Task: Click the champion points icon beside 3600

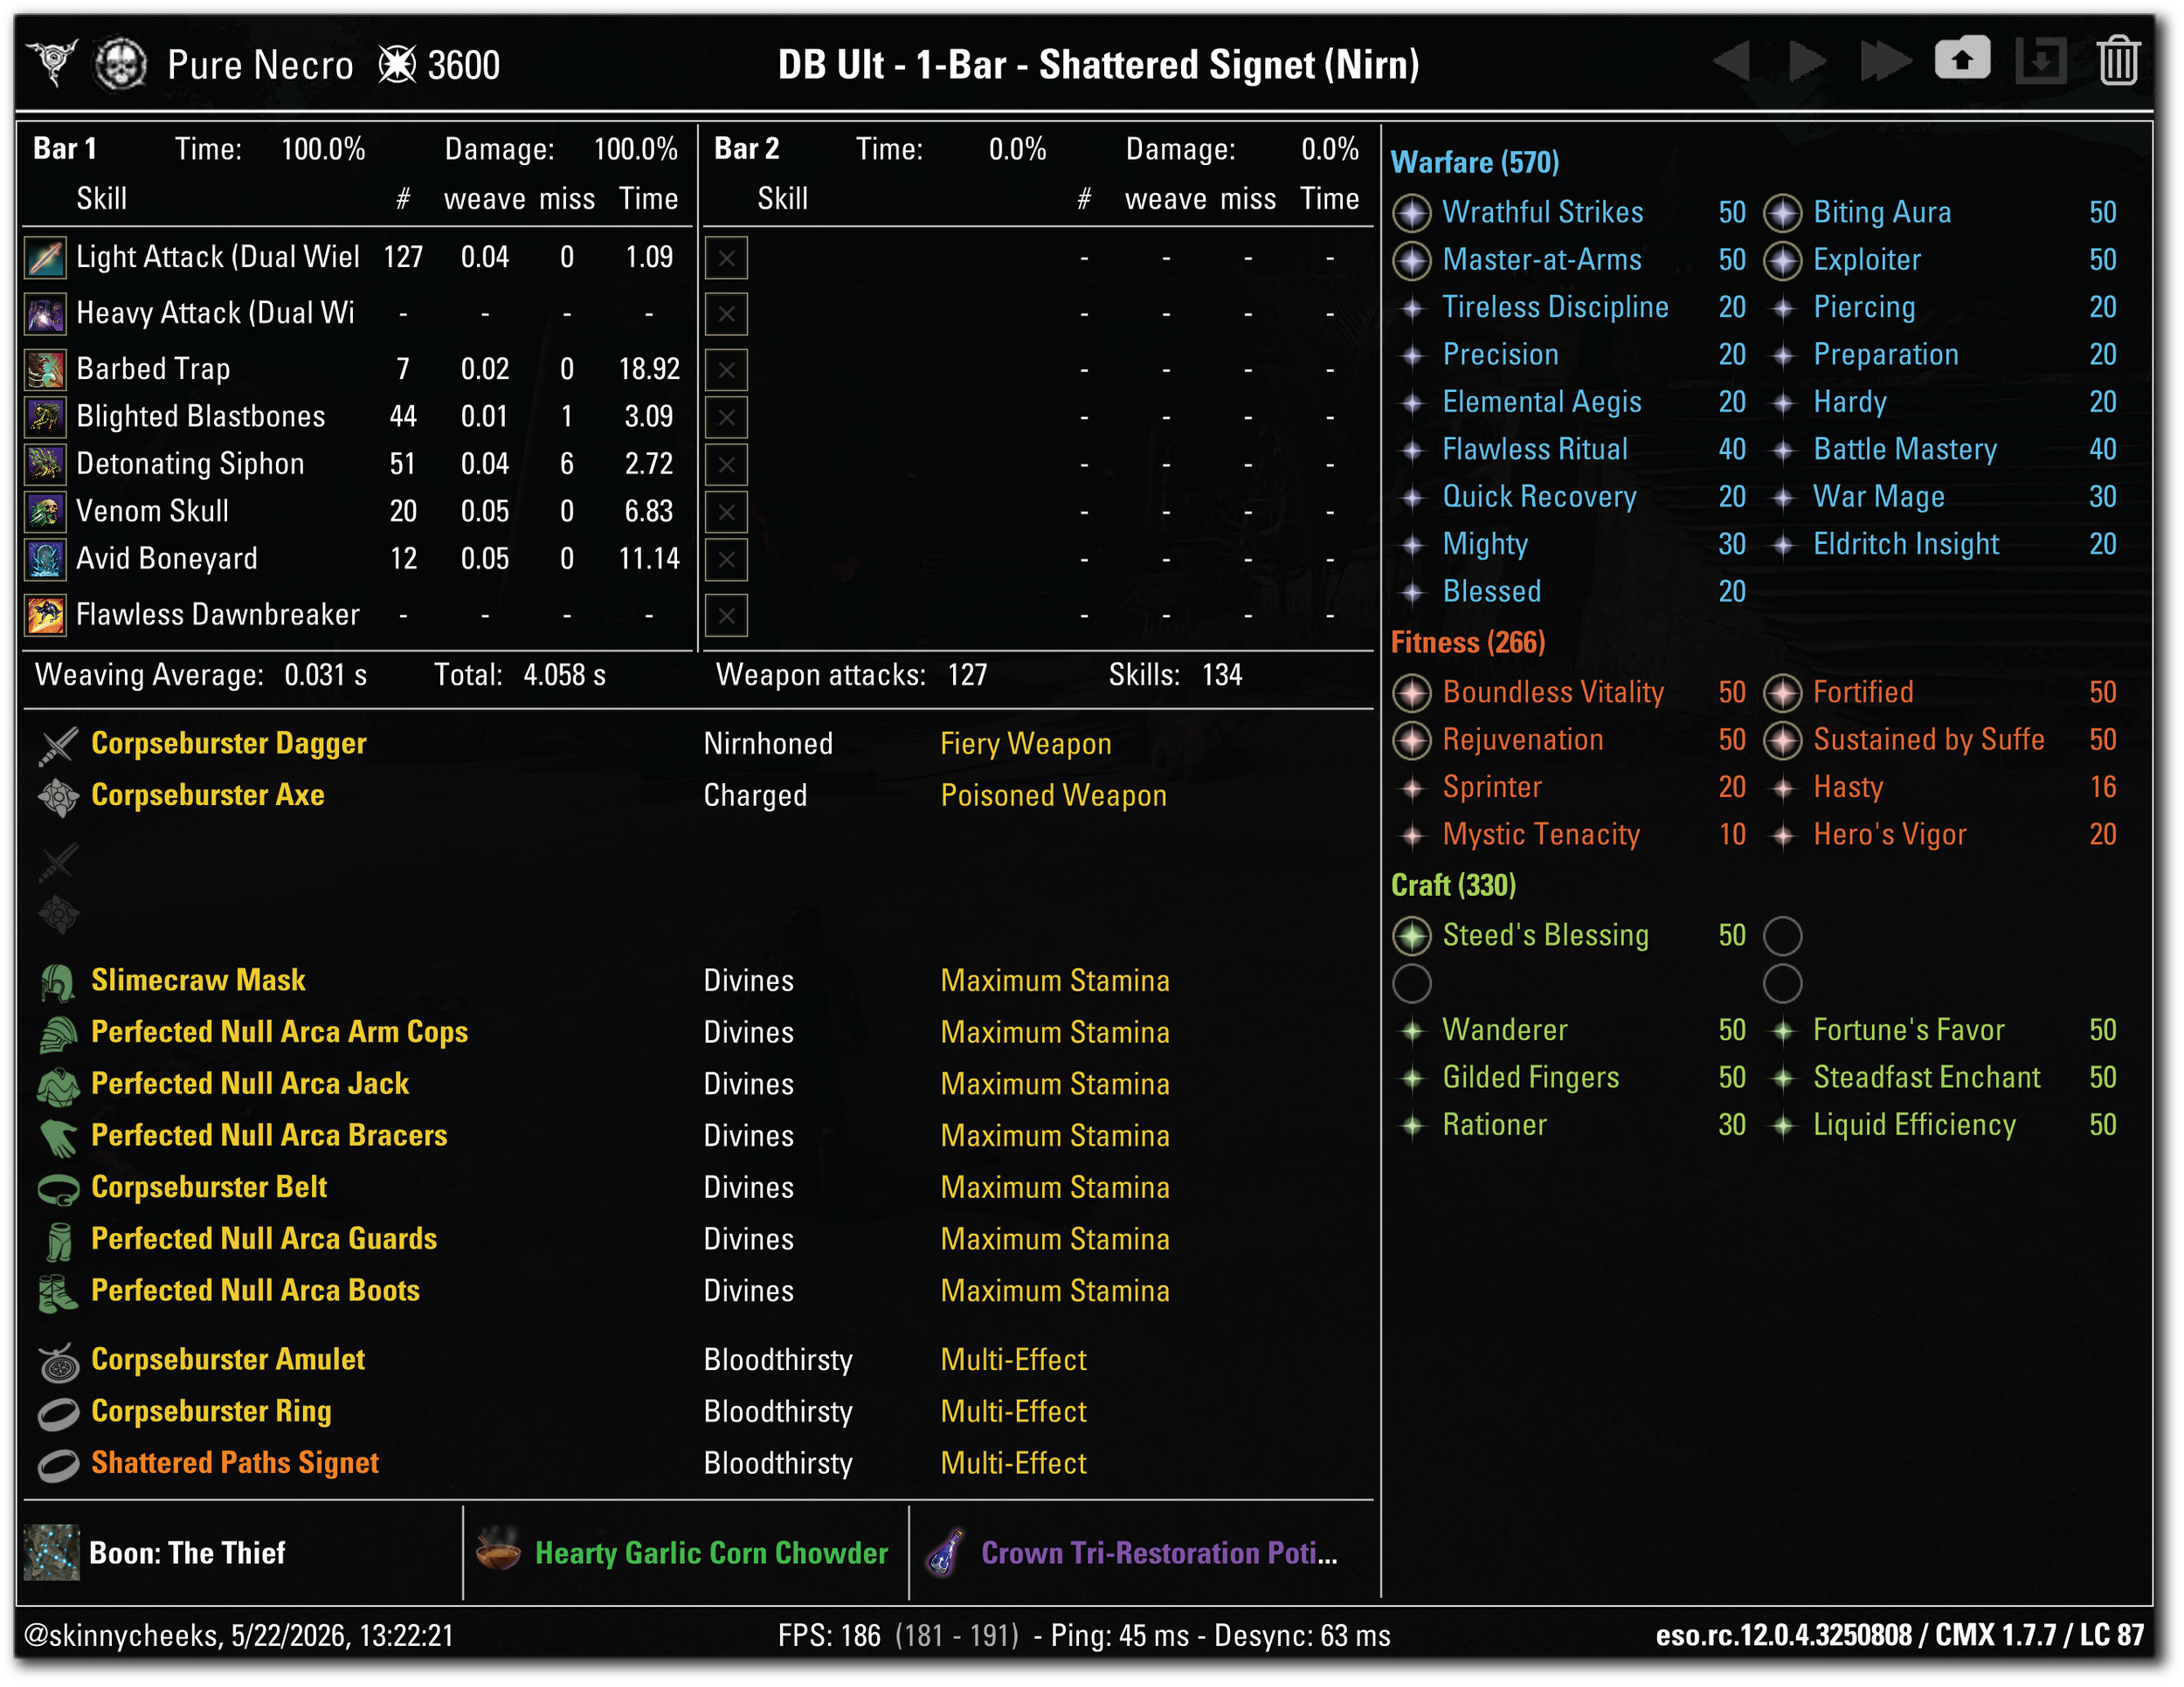Action: coord(397,65)
